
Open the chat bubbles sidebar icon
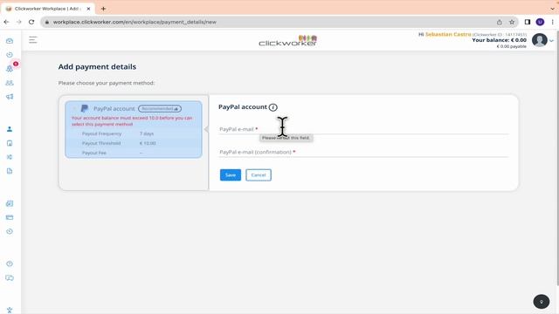pyautogui.click(x=10, y=277)
